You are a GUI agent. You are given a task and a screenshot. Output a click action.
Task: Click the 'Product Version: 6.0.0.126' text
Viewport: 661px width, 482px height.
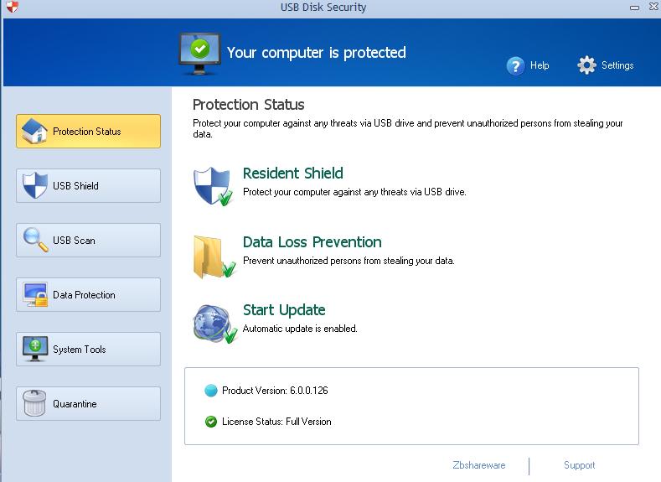(275, 391)
